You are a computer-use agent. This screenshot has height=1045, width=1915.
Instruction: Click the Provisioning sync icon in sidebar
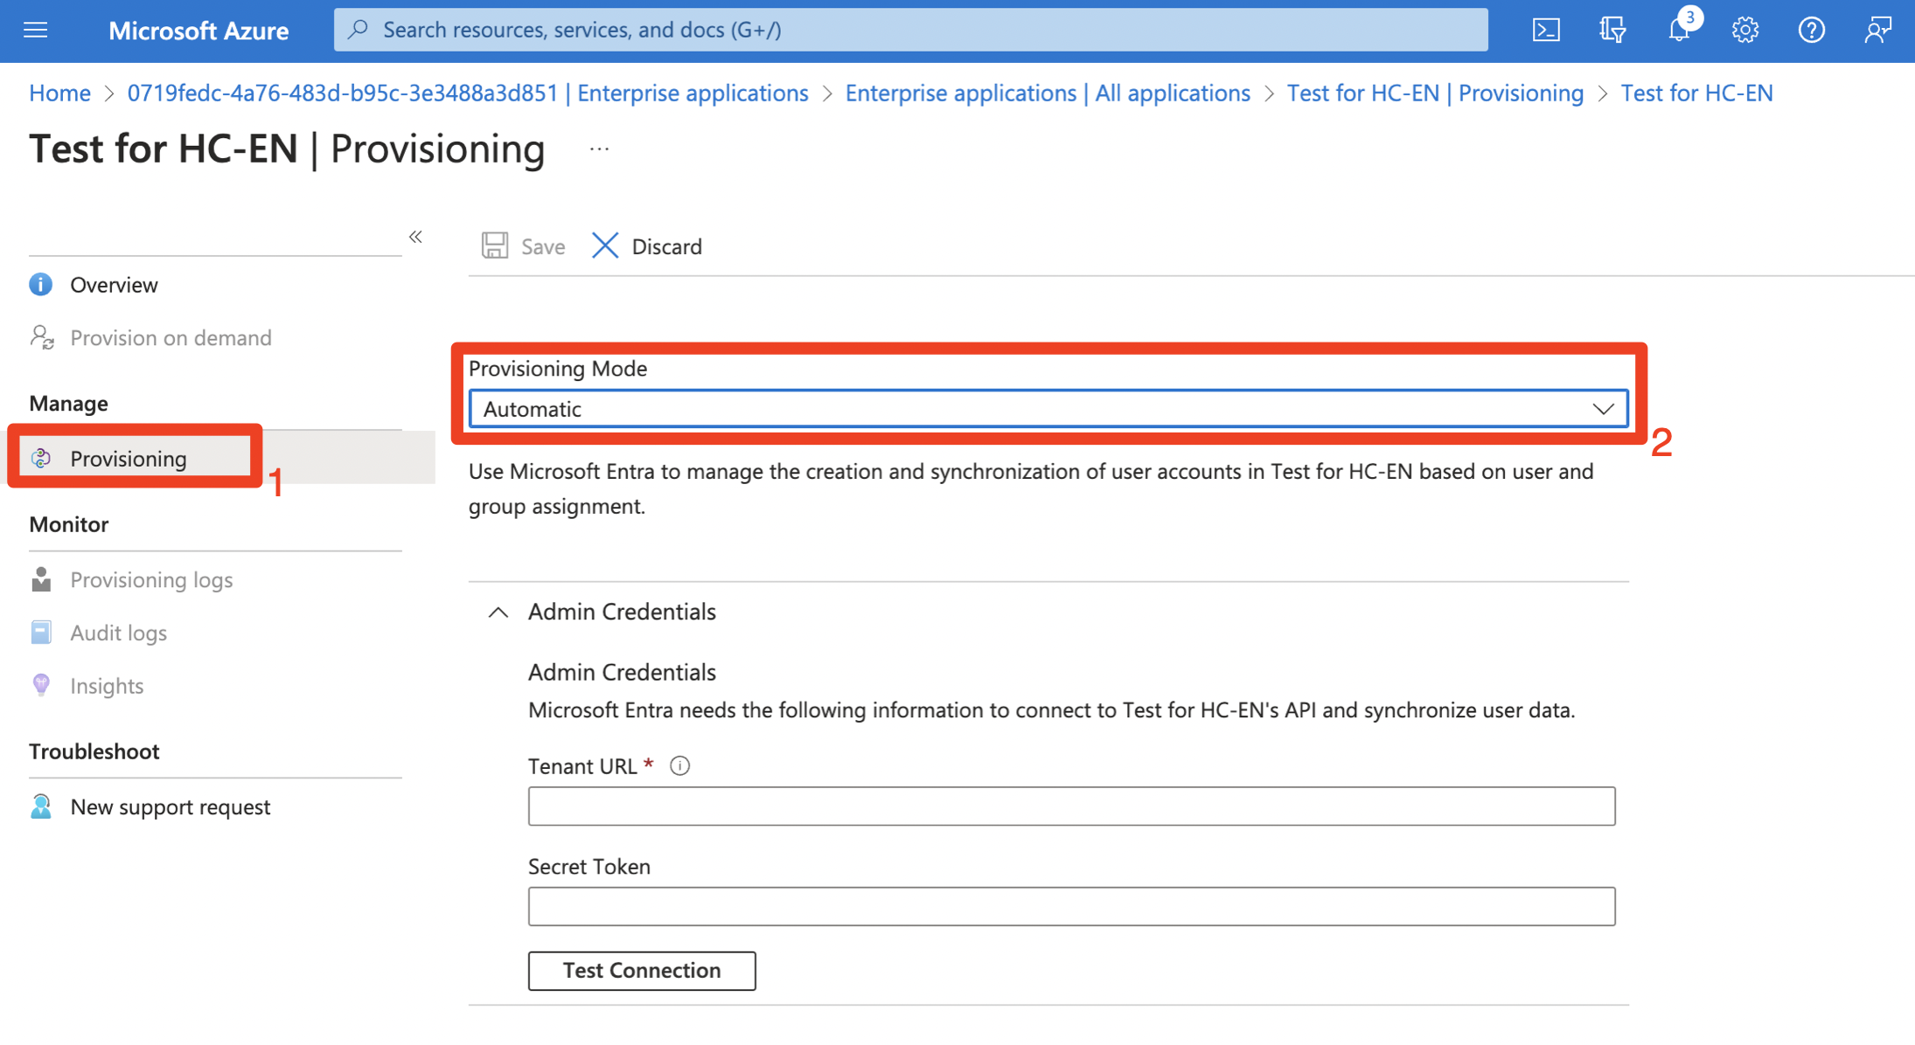(x=41, y=459)
